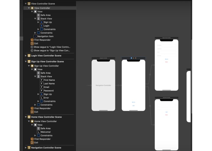The height and width of the screenshot is (151, 212).
Task: Click the Navigation Item icon
Action: [35, 36]
